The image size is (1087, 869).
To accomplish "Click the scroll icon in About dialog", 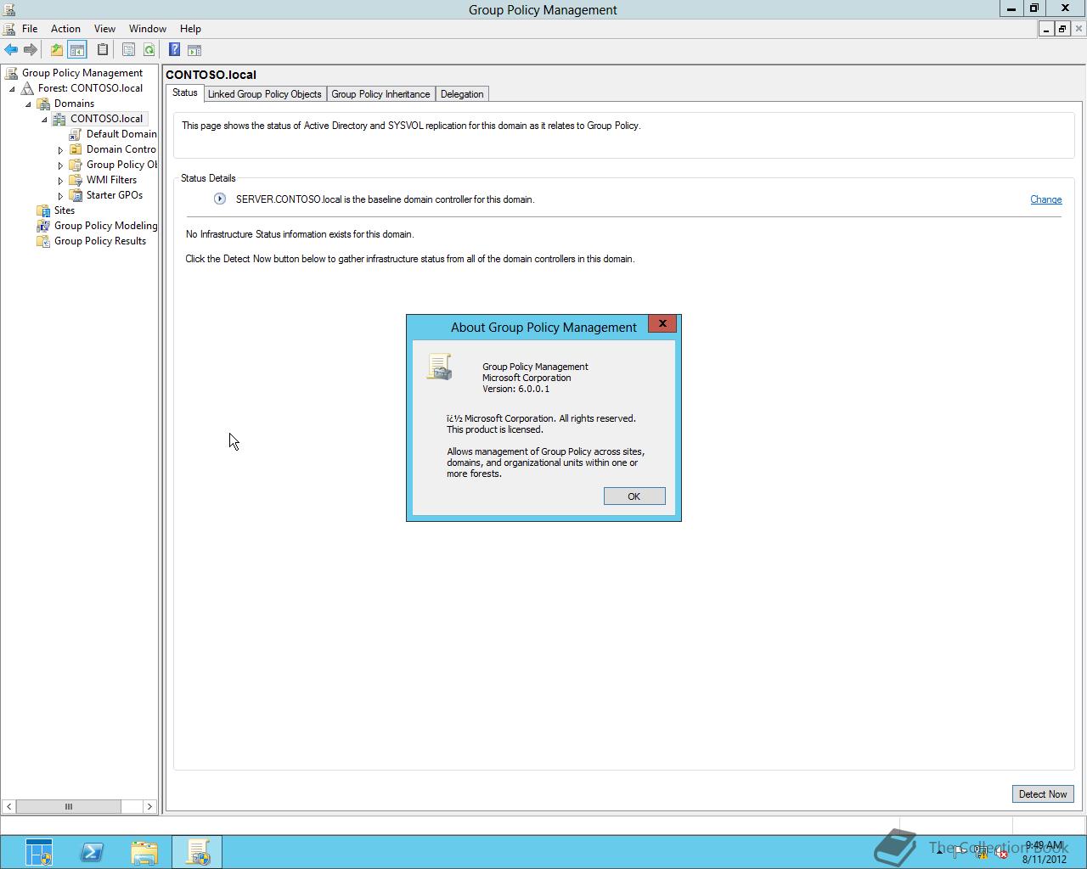I will (x=440, y=367).
